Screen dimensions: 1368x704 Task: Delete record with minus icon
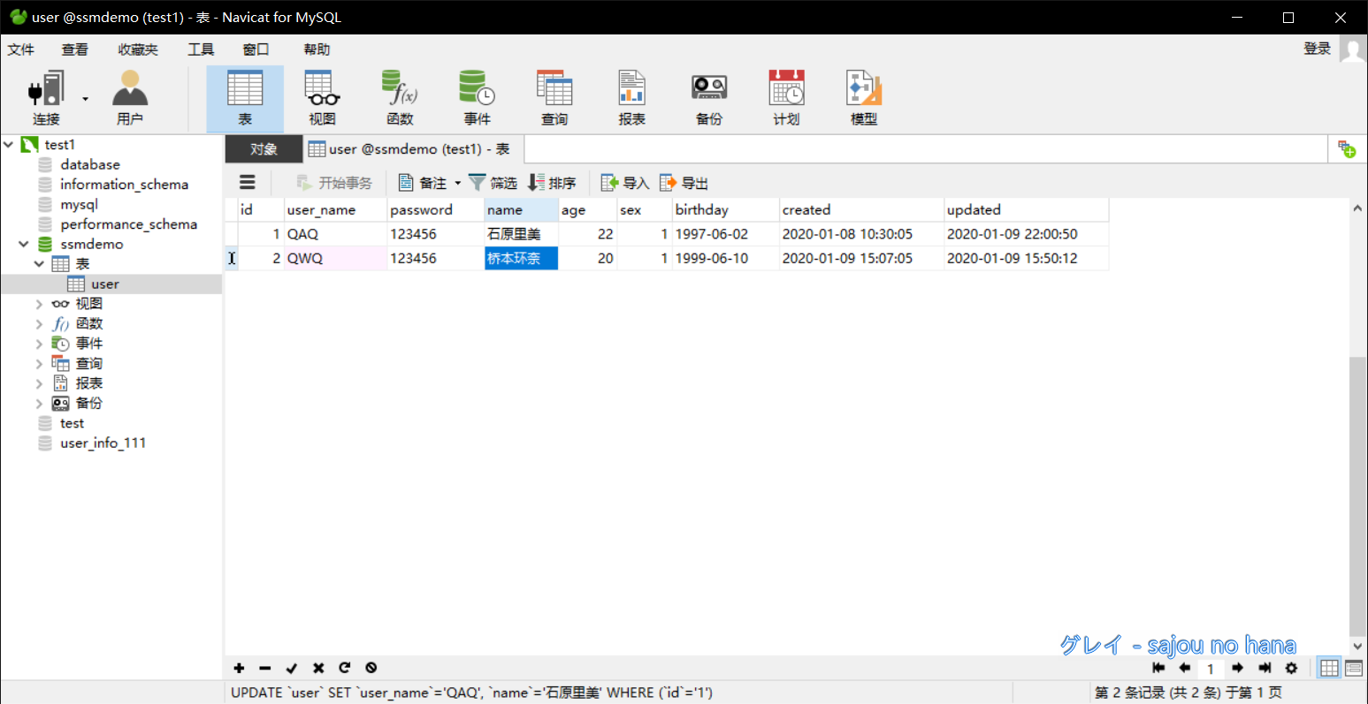[x=265, y=668]
